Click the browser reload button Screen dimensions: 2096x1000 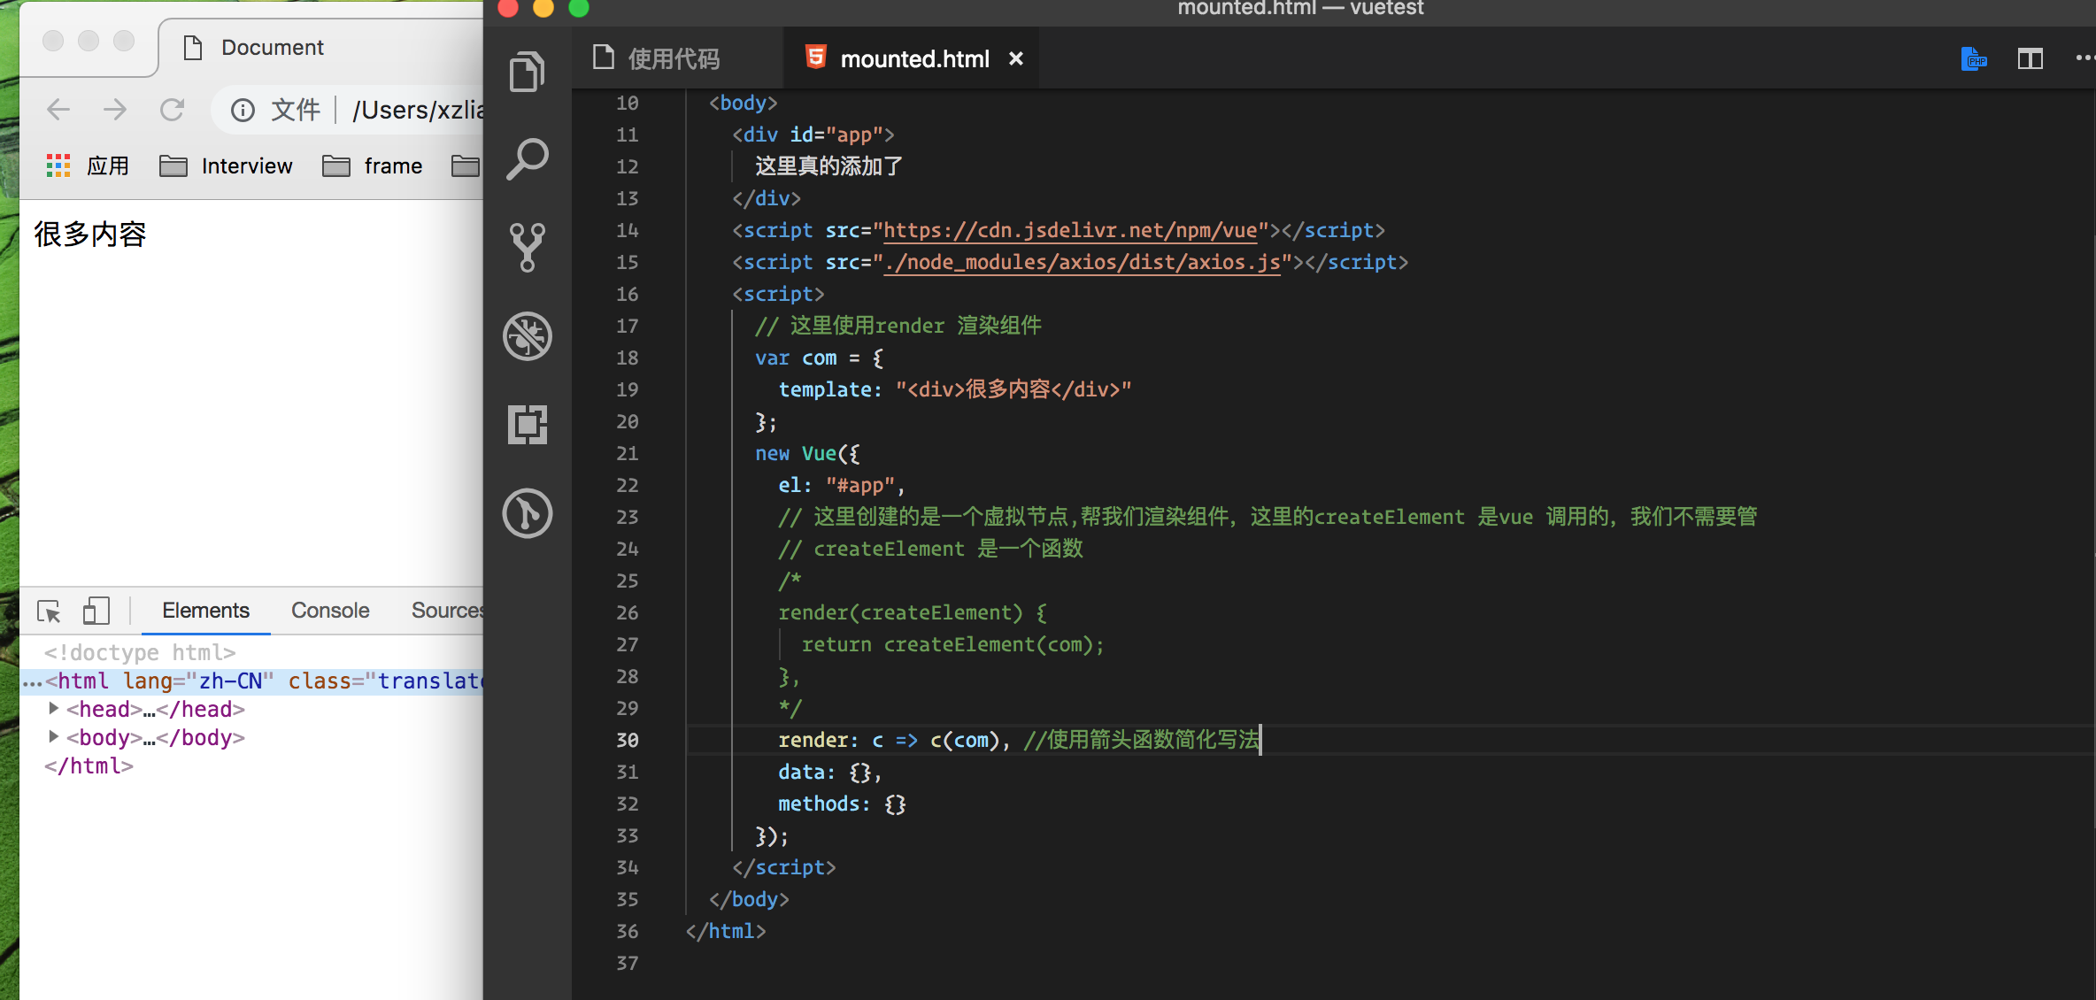coord(172,110)
